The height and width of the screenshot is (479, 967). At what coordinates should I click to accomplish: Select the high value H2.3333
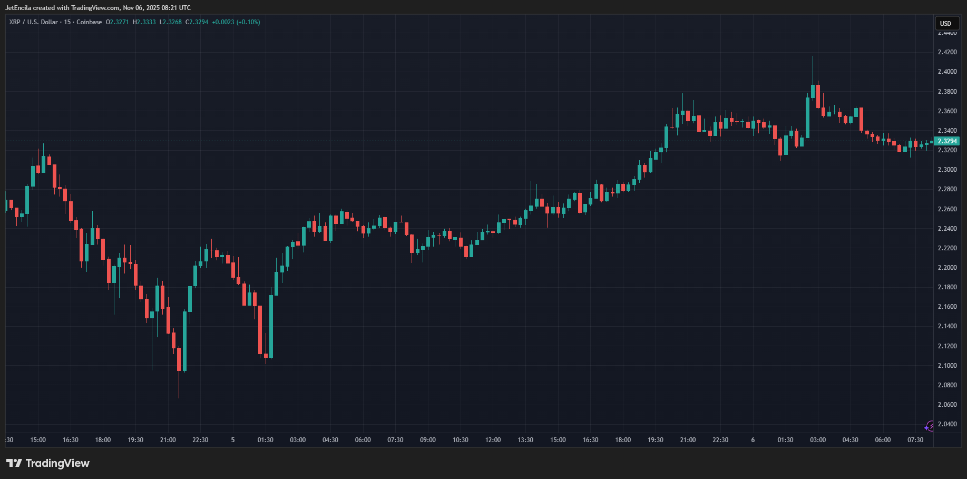(144, 22)
